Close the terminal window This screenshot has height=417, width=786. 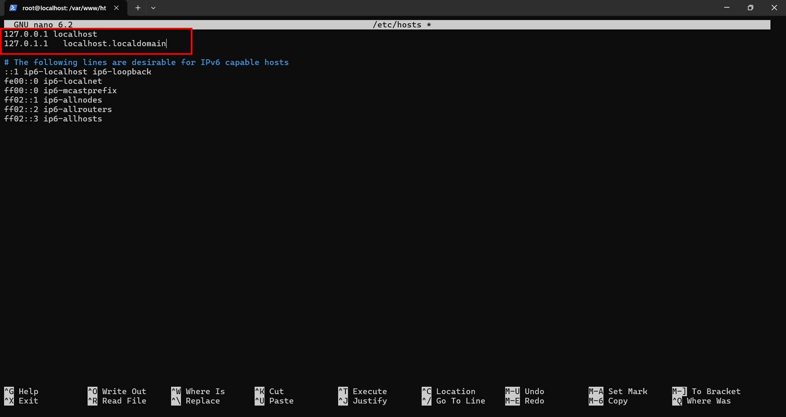774,8
